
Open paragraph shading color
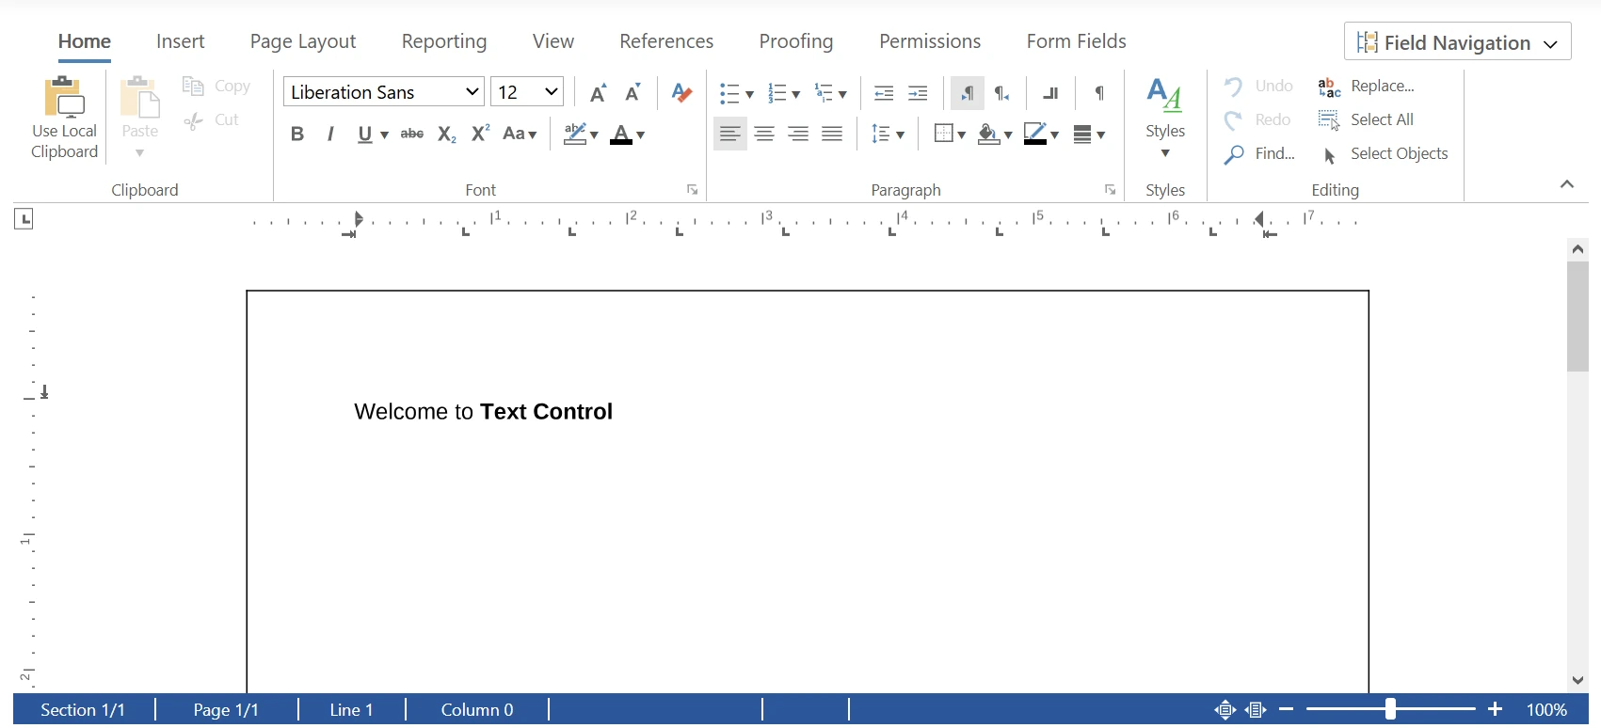point(995,135)
